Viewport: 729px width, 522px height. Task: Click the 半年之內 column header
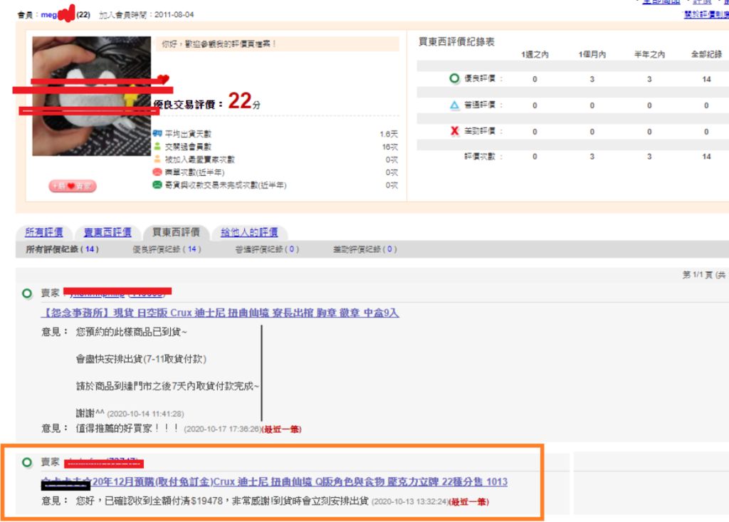649,54
